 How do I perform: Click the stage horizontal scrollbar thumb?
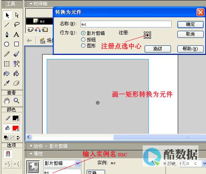(160, 137)
